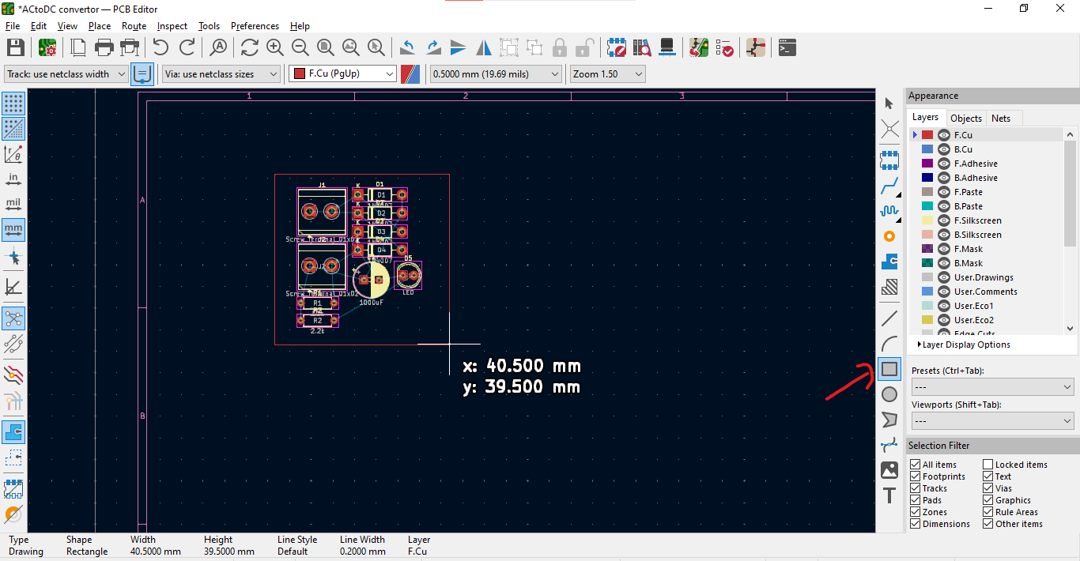Click the Print icon in toolbar
Image resolution: width=1080 pixels, height=561 pixels.
point(104,47)
